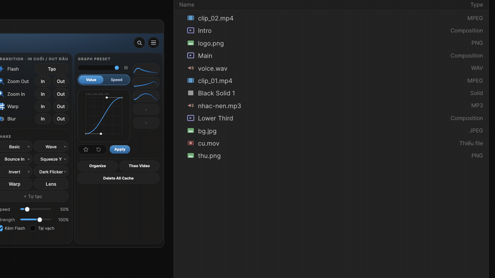Click In for Zoom Out transition
Screen dimensions: 495x278
(x=43, y=81)
